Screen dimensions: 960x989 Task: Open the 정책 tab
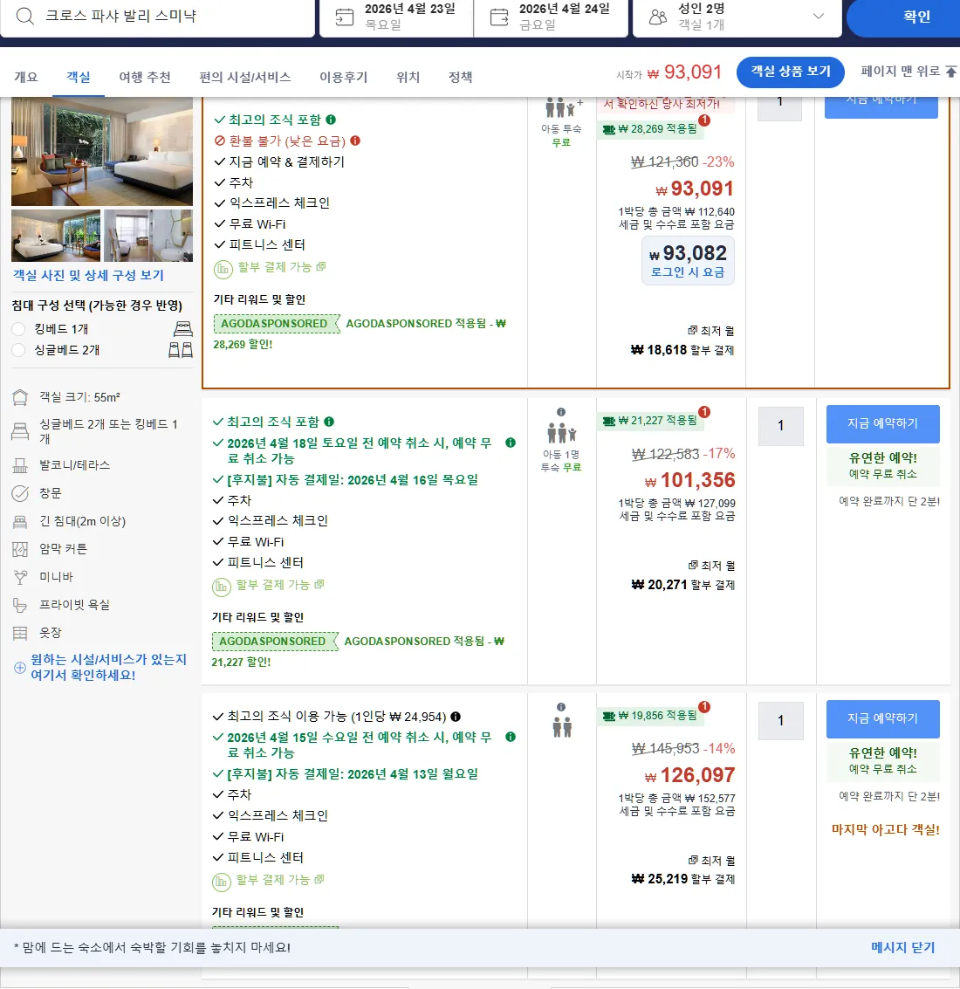[x=460, y=77]
